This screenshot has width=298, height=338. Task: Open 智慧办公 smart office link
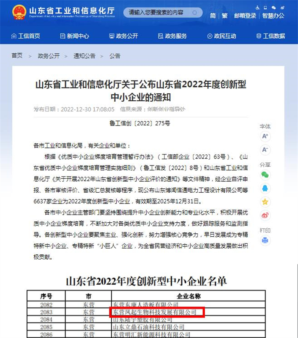click(273, 15)
